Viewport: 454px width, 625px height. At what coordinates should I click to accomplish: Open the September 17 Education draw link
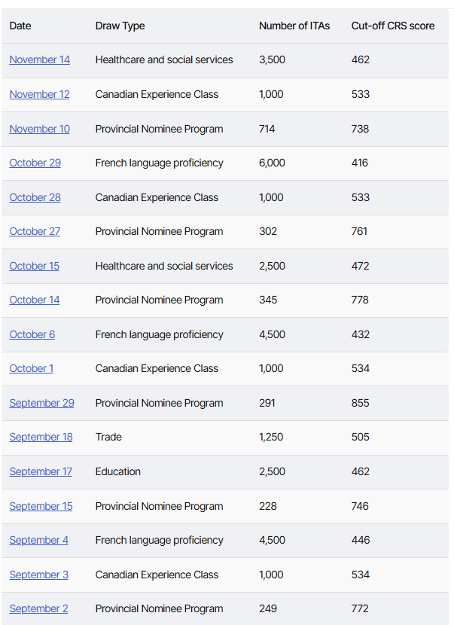(x=41, y=471)
